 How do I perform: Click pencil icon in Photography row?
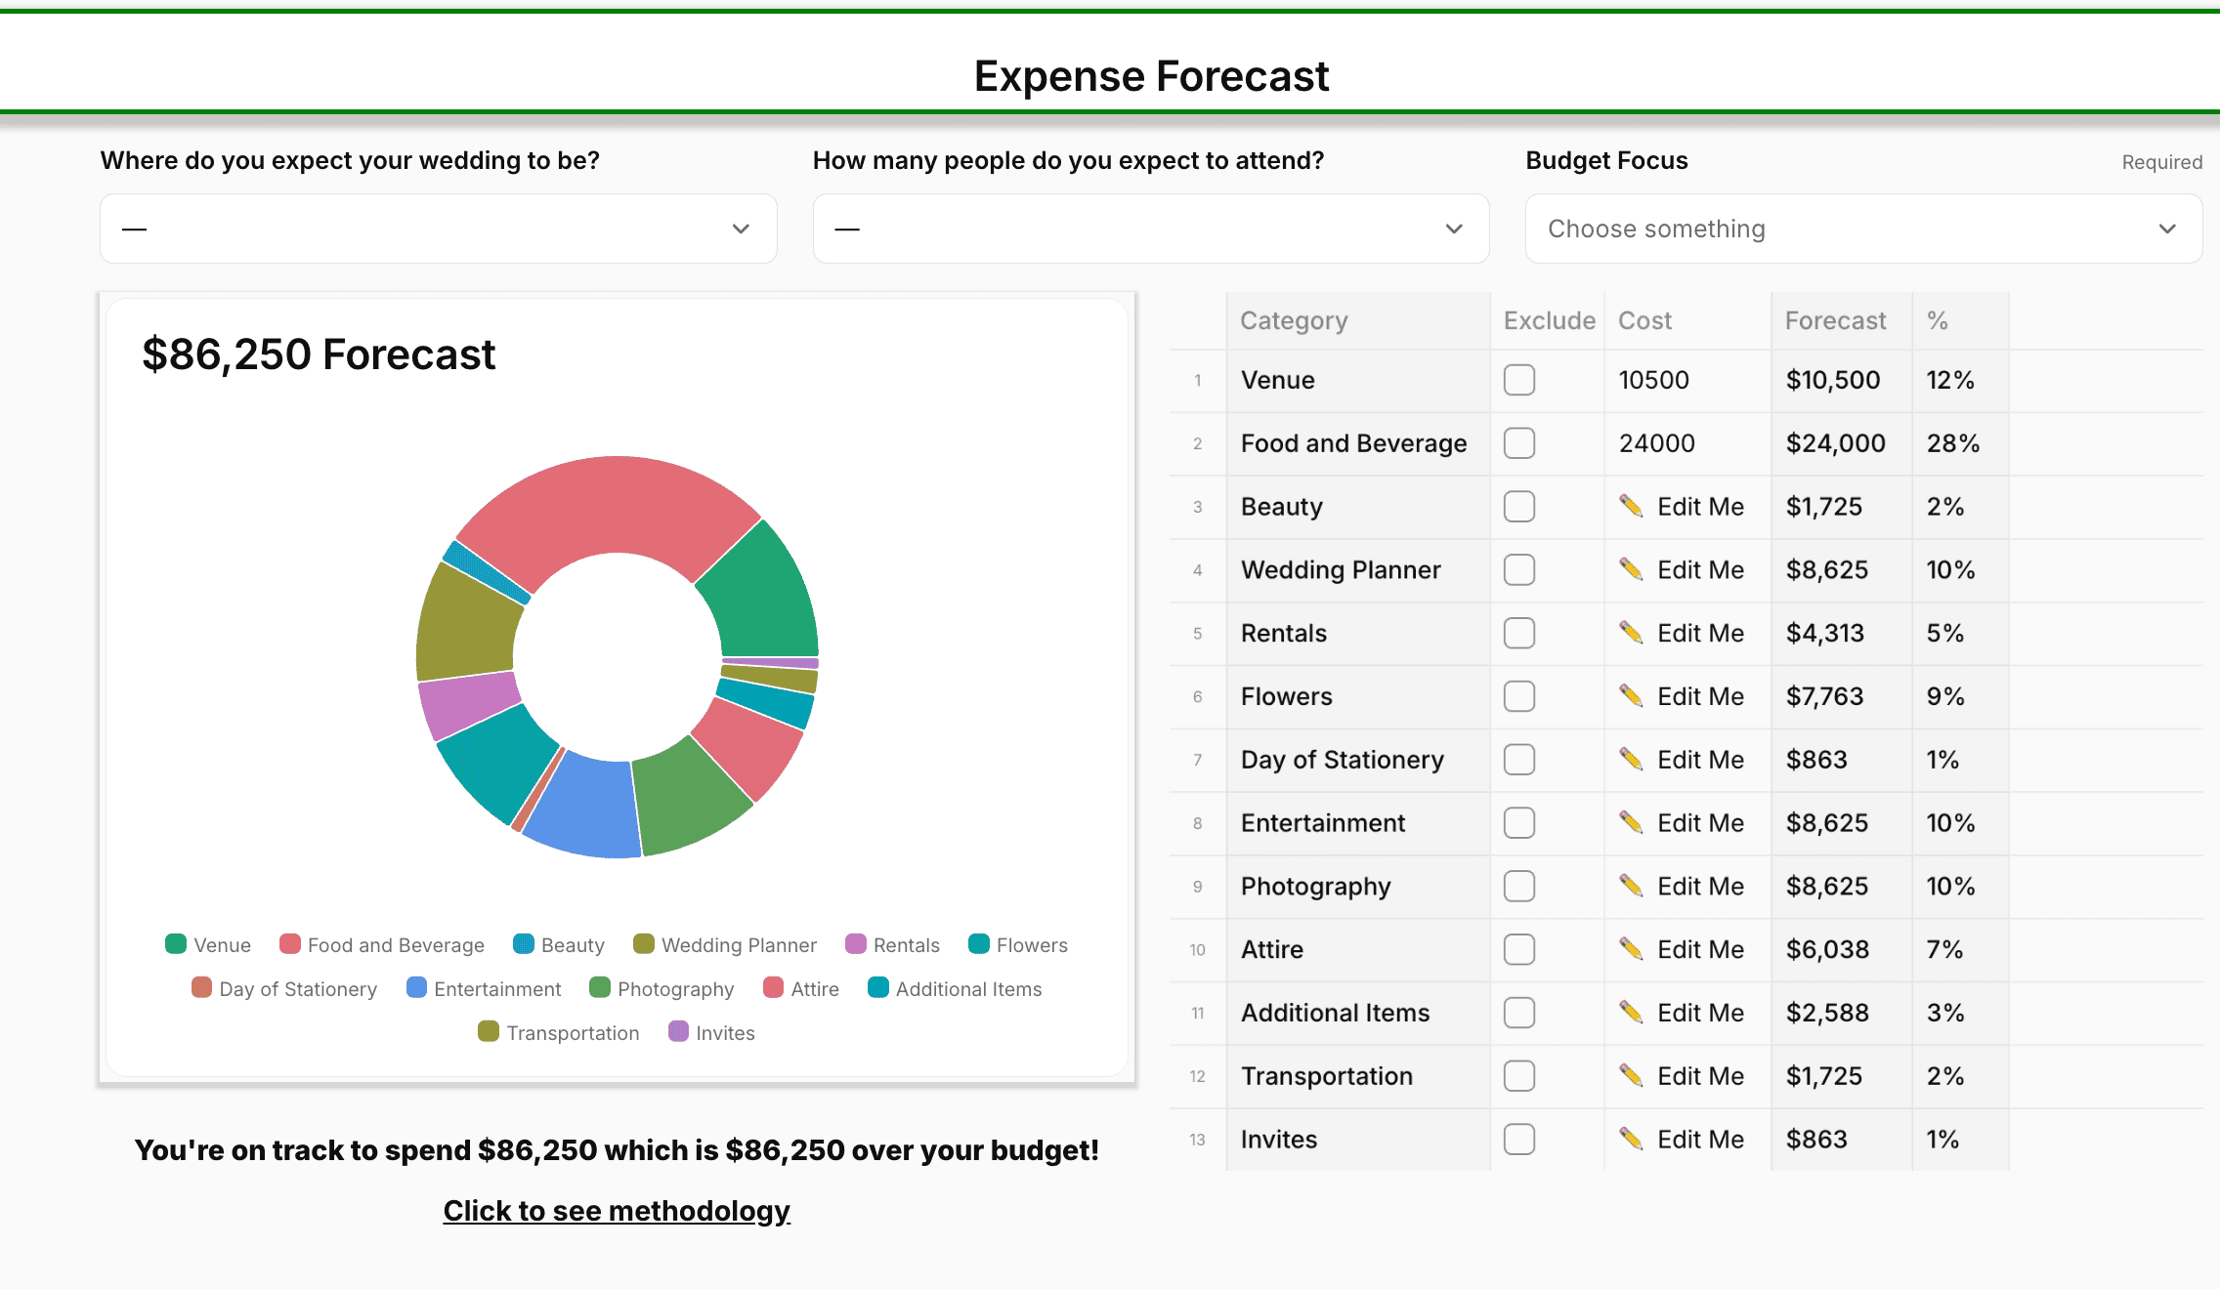click(x=1631, y=886)
